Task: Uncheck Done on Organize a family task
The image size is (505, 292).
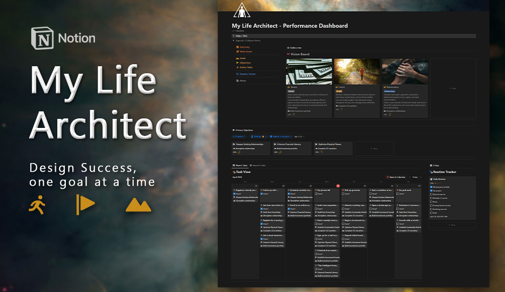Action: pyautogui.click(x=235, y=194)
